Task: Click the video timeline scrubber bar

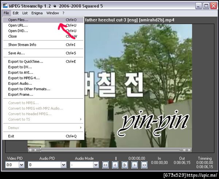Action: click(x=110, y=150)
